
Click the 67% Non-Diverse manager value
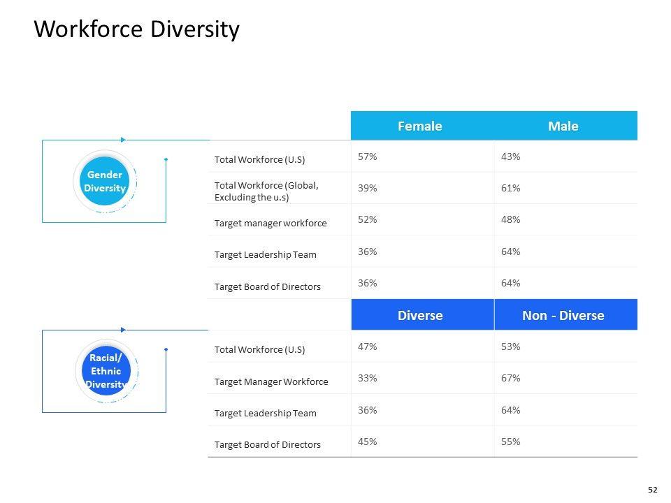[510, 378]
